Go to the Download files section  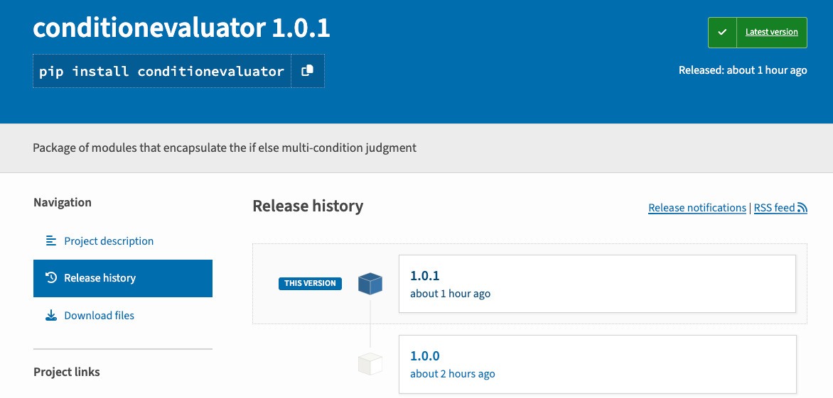(x=99, y=316)
